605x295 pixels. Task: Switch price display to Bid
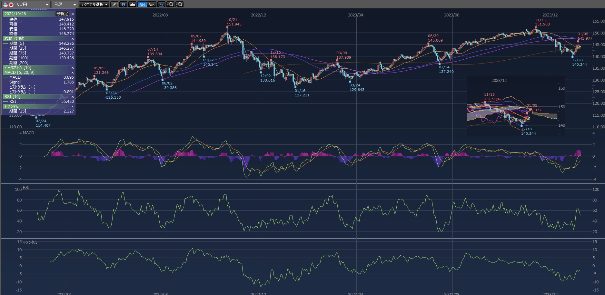click(x=142, y=5)
